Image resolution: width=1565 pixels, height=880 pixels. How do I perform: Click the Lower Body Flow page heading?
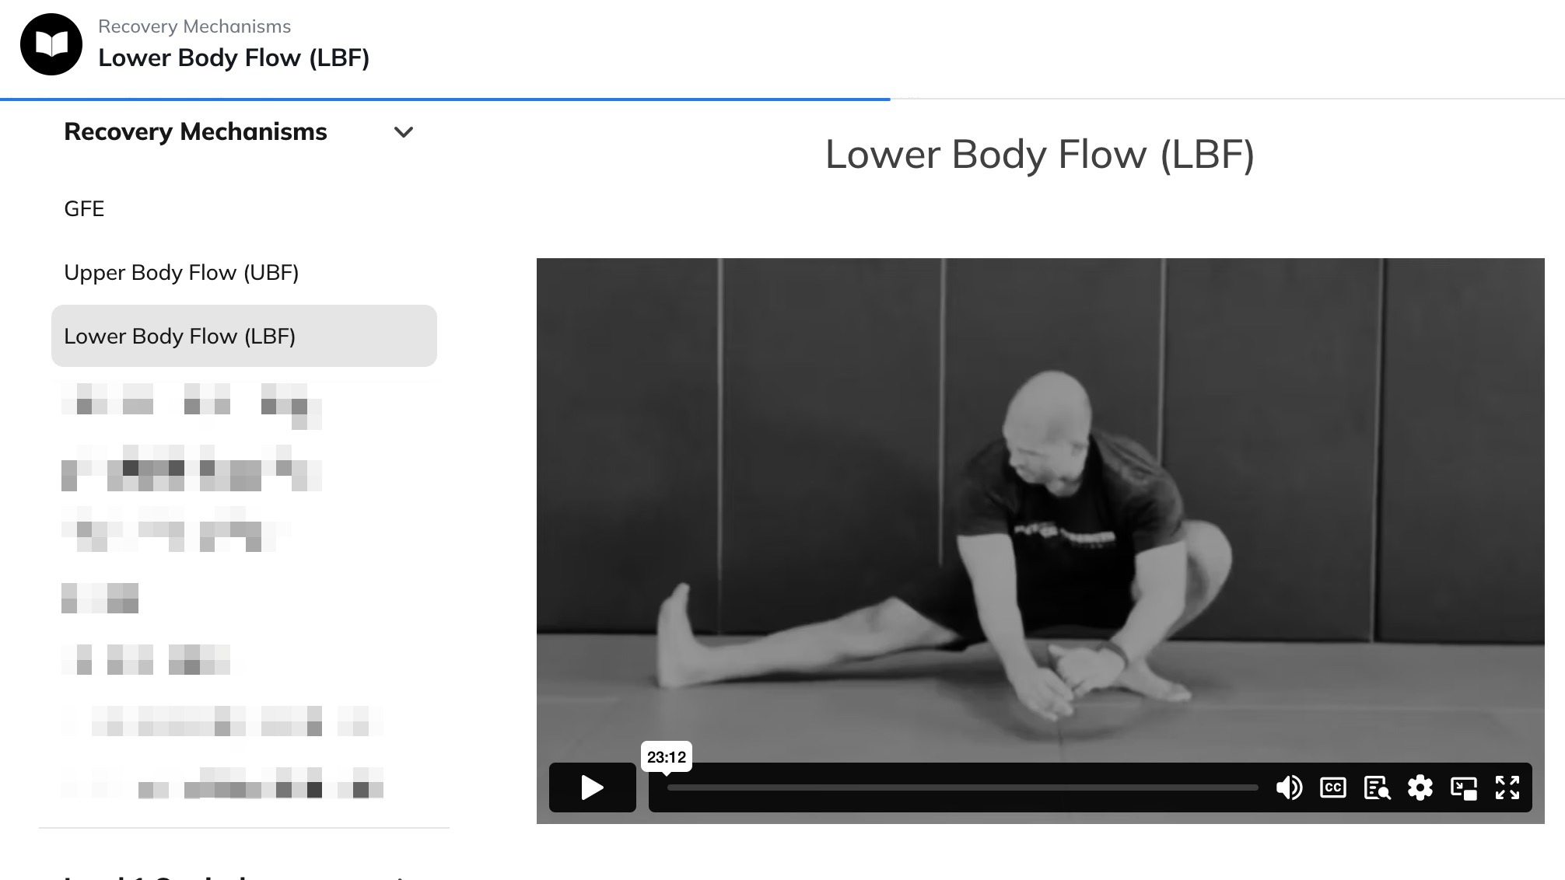pyautogui.click(x=1040, y=155)
